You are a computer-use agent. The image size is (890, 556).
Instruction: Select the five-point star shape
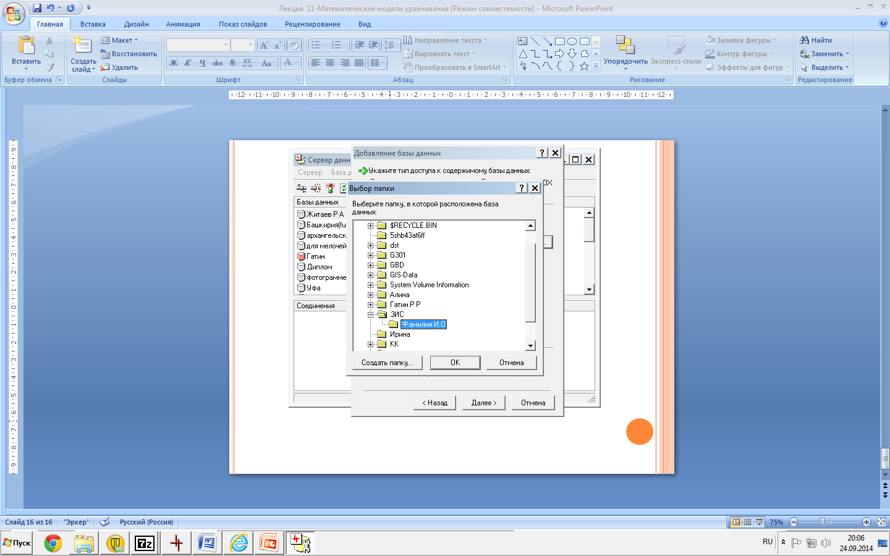[x=584, y=66]
